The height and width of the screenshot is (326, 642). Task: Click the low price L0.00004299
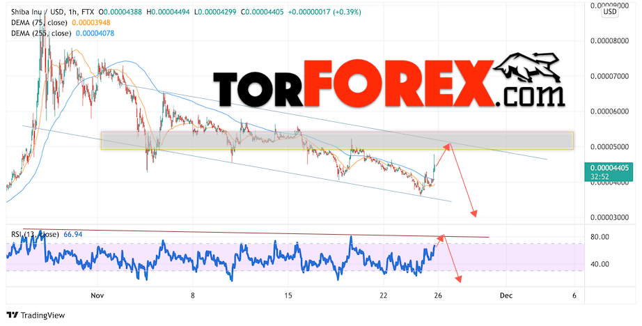coord(215,13)
